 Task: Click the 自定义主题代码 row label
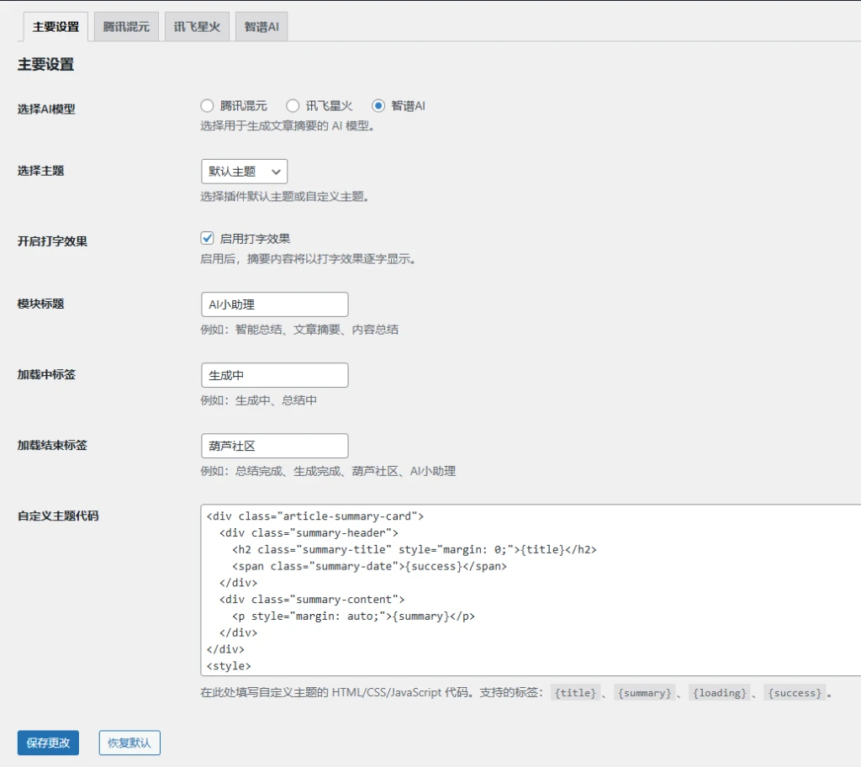(x=58, y=516)
